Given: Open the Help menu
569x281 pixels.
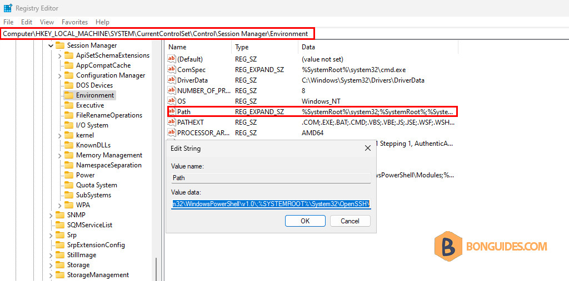Looking at the screenshot, I should click(102, 22).
